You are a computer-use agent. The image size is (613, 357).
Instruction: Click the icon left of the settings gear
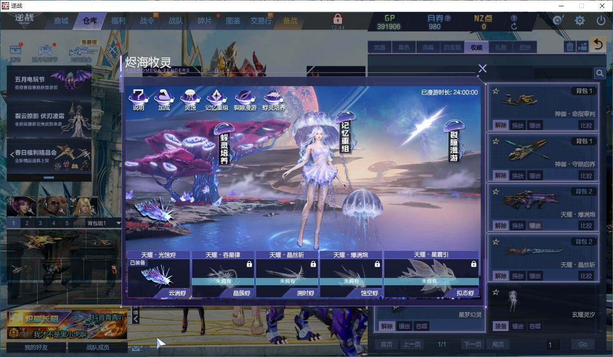[x=559, y=21]
